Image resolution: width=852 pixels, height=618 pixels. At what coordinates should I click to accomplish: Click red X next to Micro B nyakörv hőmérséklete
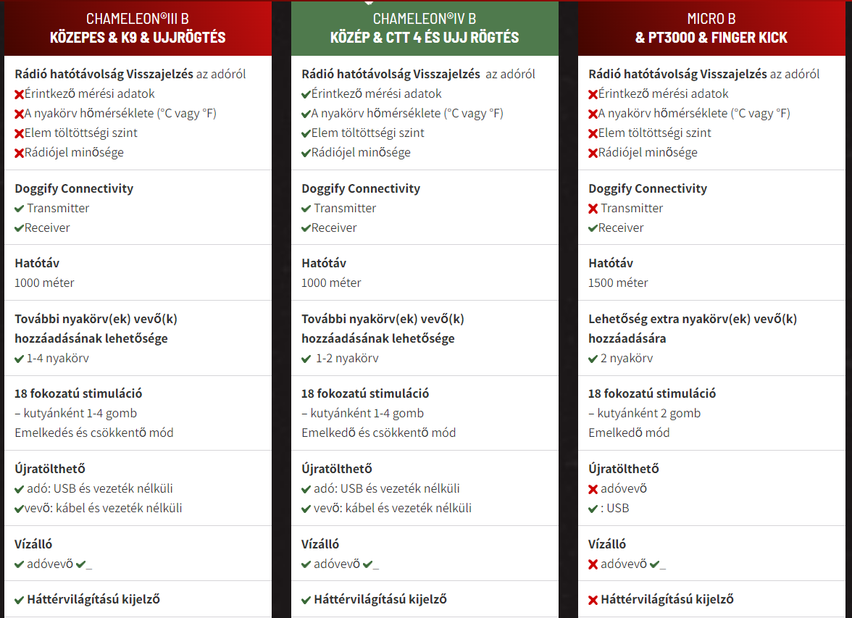click(x=593, y=114)
